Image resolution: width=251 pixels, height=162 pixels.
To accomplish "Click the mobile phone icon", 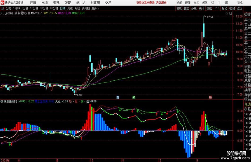I will [219, 3].
